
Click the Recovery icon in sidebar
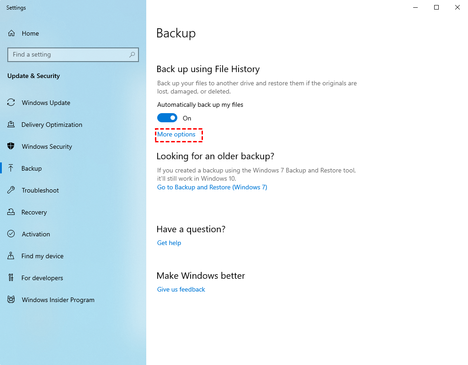click(x=11, y=212)
